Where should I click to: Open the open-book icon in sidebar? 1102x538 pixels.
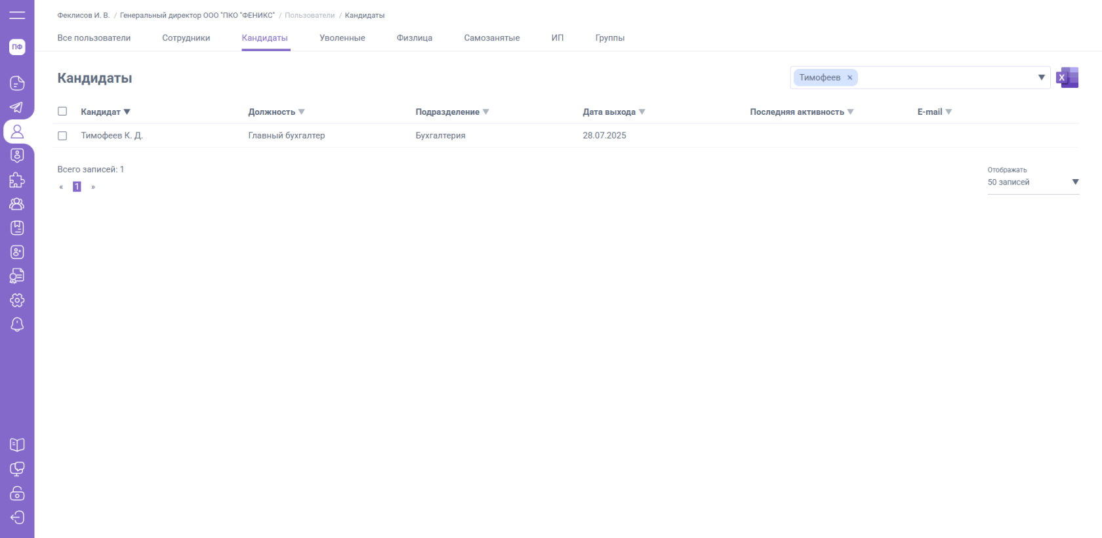point(17,445)
